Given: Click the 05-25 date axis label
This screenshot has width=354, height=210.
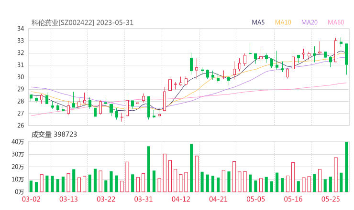Looking at the screenshot, I should [331, 199].
